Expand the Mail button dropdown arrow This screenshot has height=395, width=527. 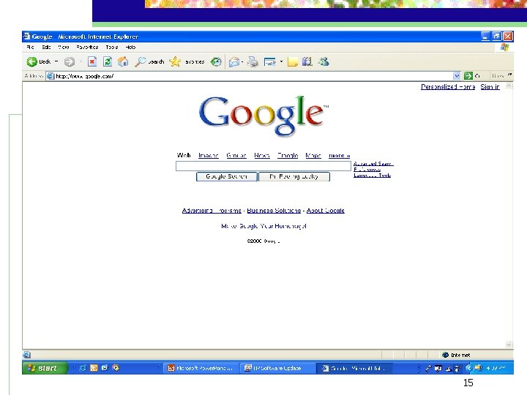[242, 61]
